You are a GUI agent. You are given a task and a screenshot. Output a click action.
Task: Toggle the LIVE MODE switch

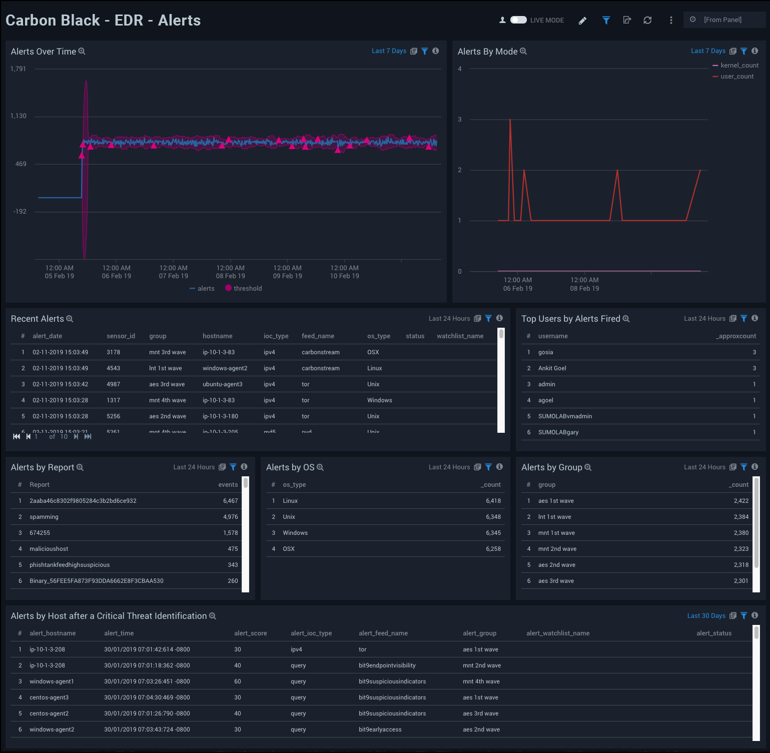[x=518, y=20]
